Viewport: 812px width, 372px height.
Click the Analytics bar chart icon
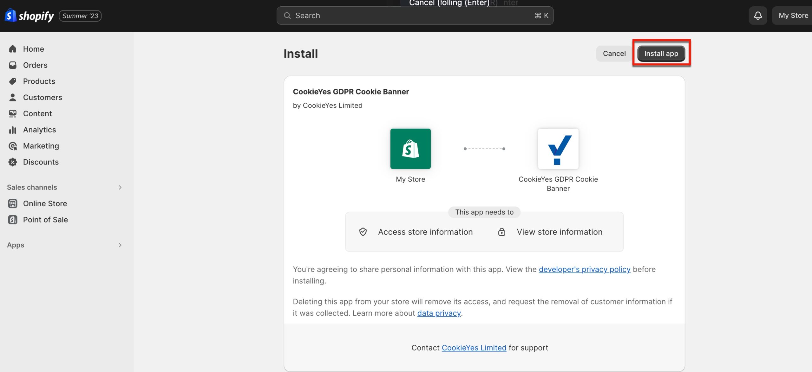[13, 130]
